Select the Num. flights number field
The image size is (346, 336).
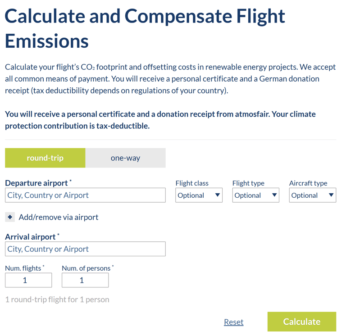pyautogui.click(x=28, y=280)
